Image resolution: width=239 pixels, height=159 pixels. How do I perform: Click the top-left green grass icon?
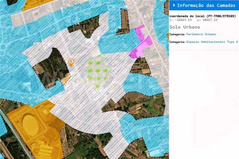pos(90,63)
